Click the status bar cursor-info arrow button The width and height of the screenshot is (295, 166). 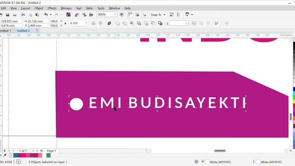pyautogui.click(x=18, y=162)
